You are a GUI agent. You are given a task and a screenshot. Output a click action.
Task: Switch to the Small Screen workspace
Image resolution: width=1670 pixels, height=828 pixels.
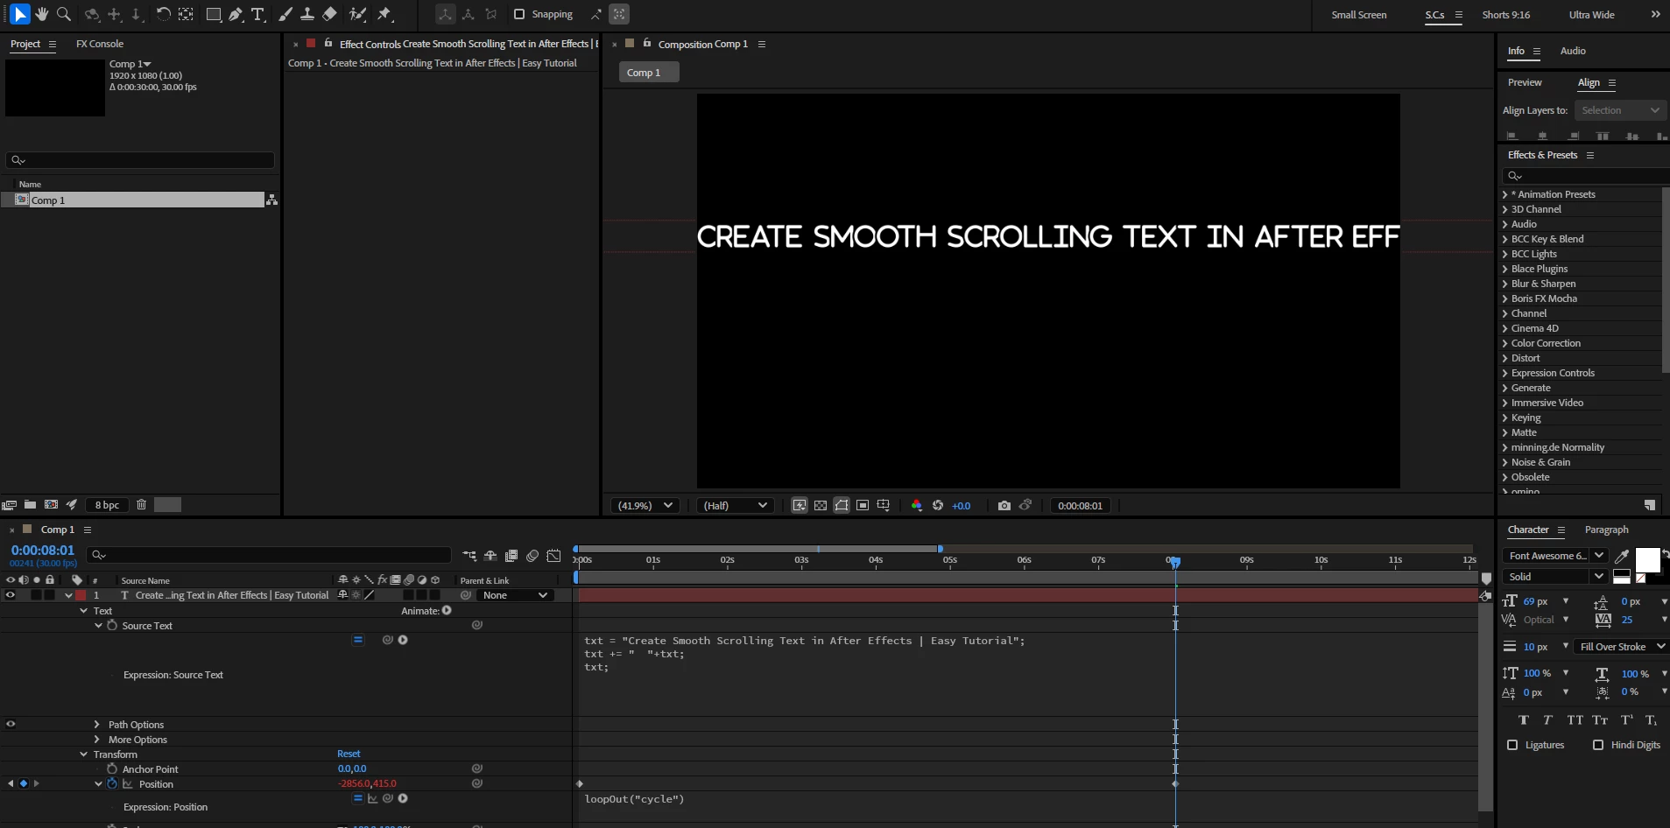(1359, 15)
